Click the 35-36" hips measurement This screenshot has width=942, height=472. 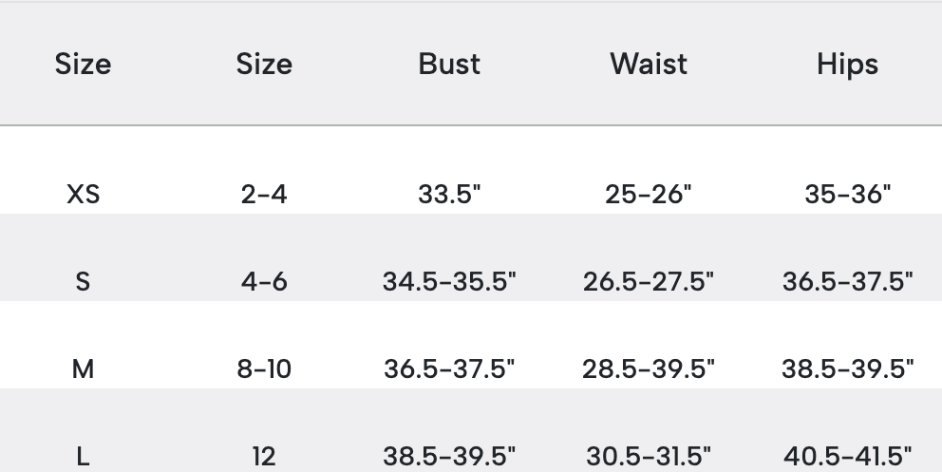[x=847, y=194]
